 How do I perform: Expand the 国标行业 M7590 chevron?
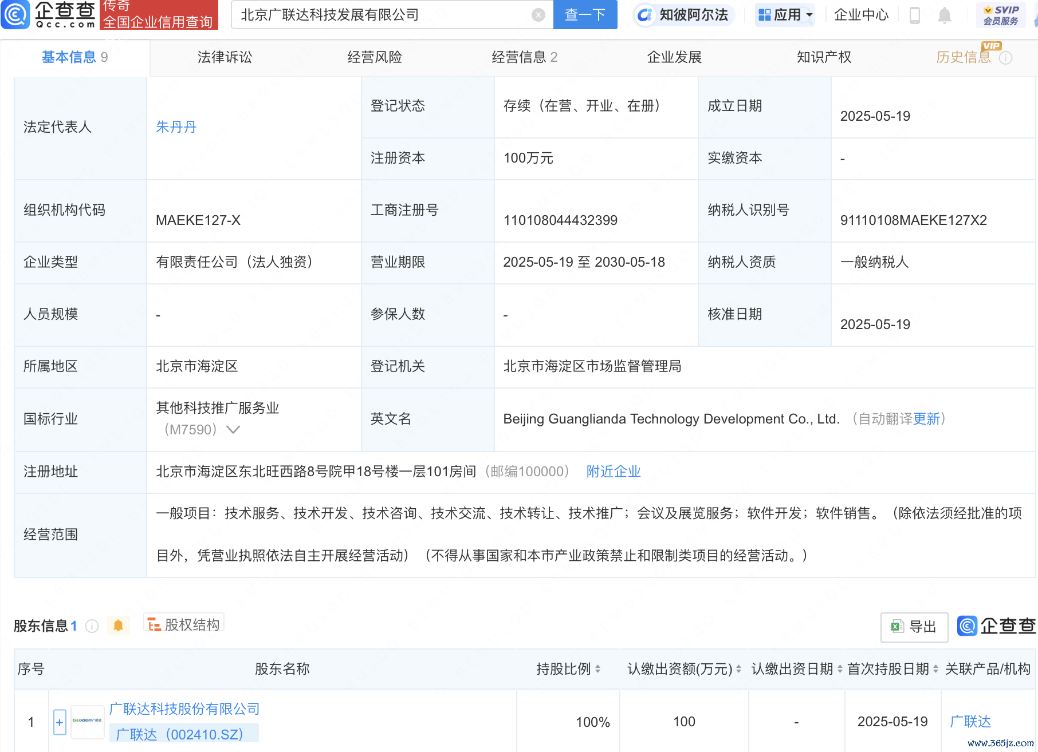[233, 429]
